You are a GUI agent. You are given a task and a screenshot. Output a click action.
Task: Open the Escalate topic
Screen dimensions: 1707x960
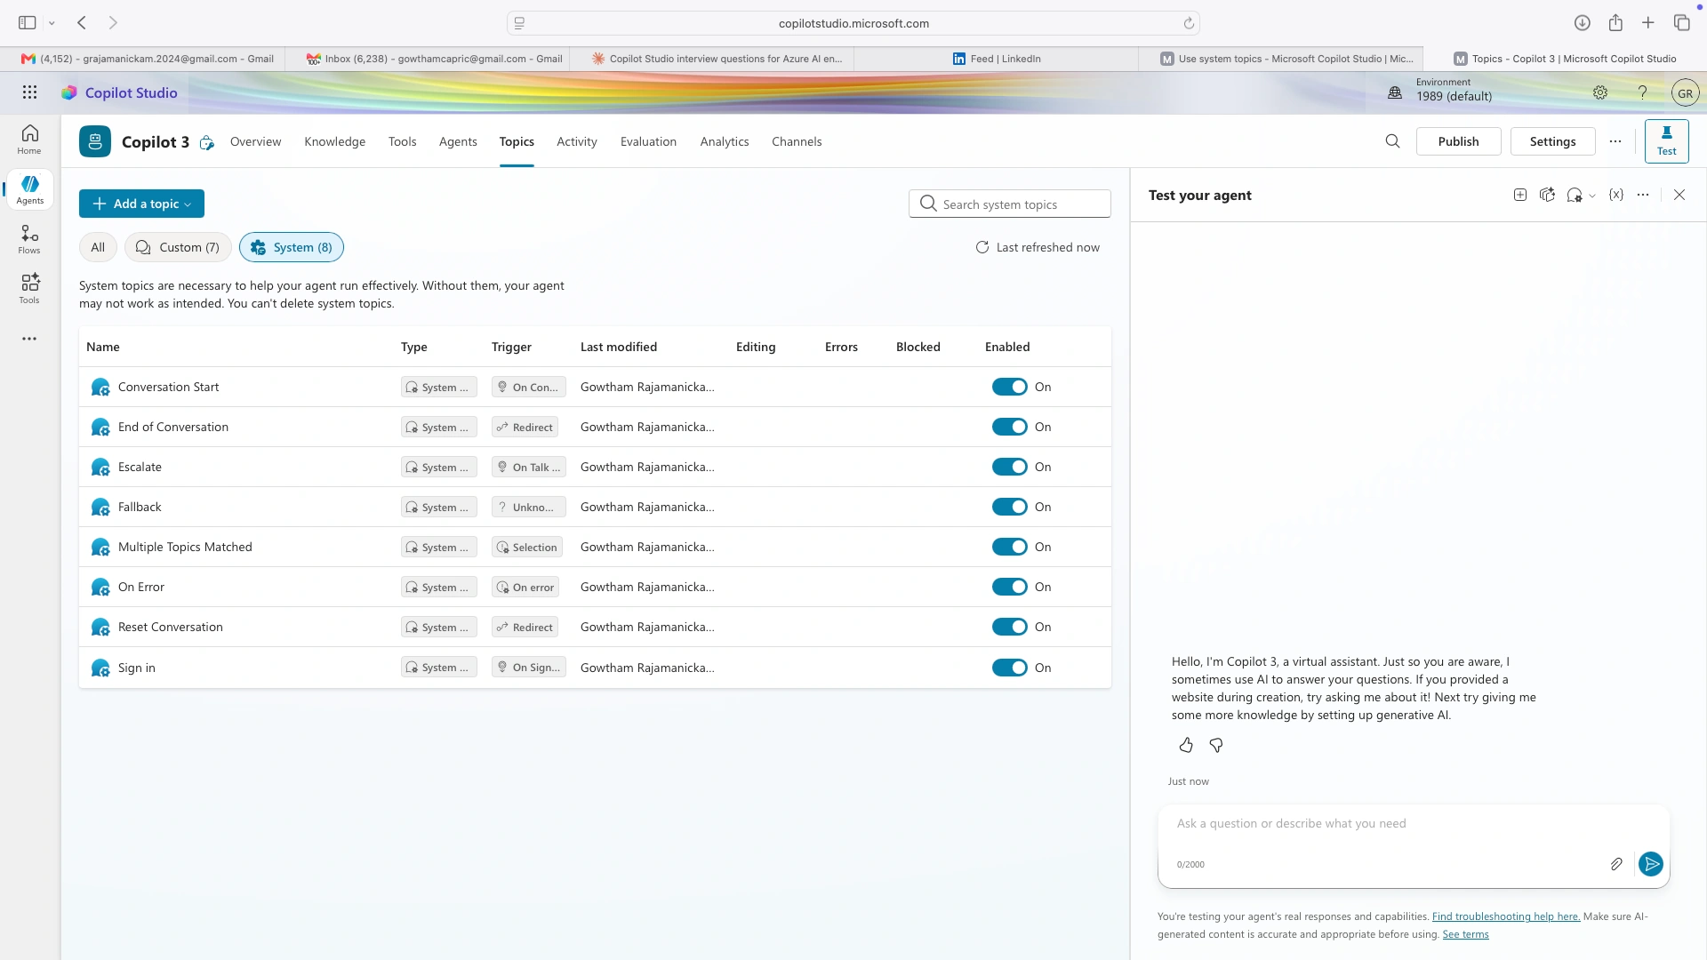click(140, 467)
